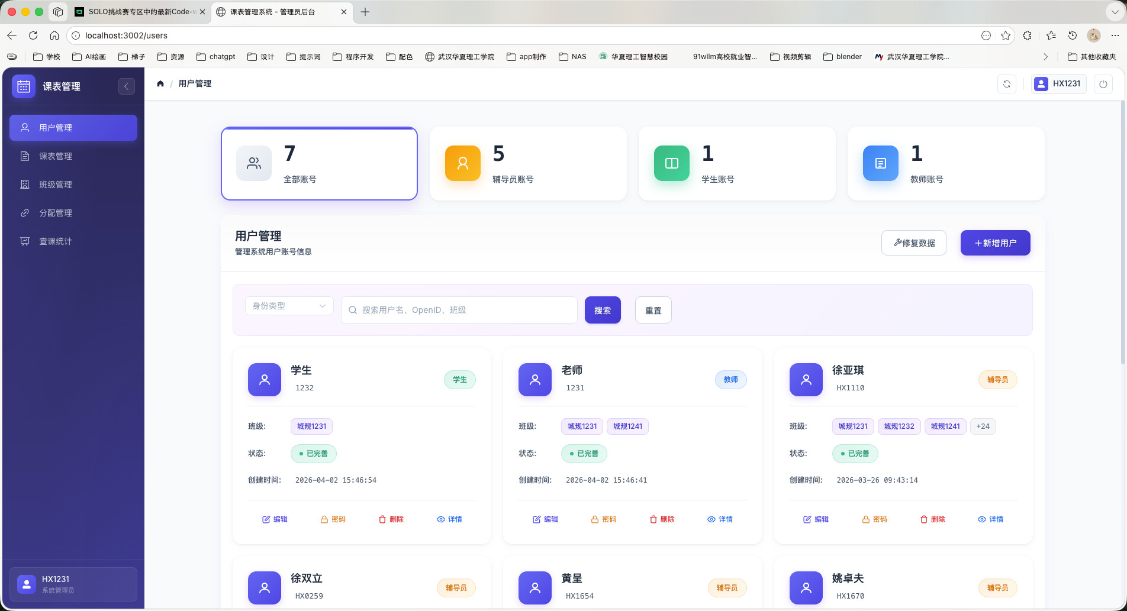Click the refresh icon in top header
Screen dimensions: 1127x611
coord(1006,84)
